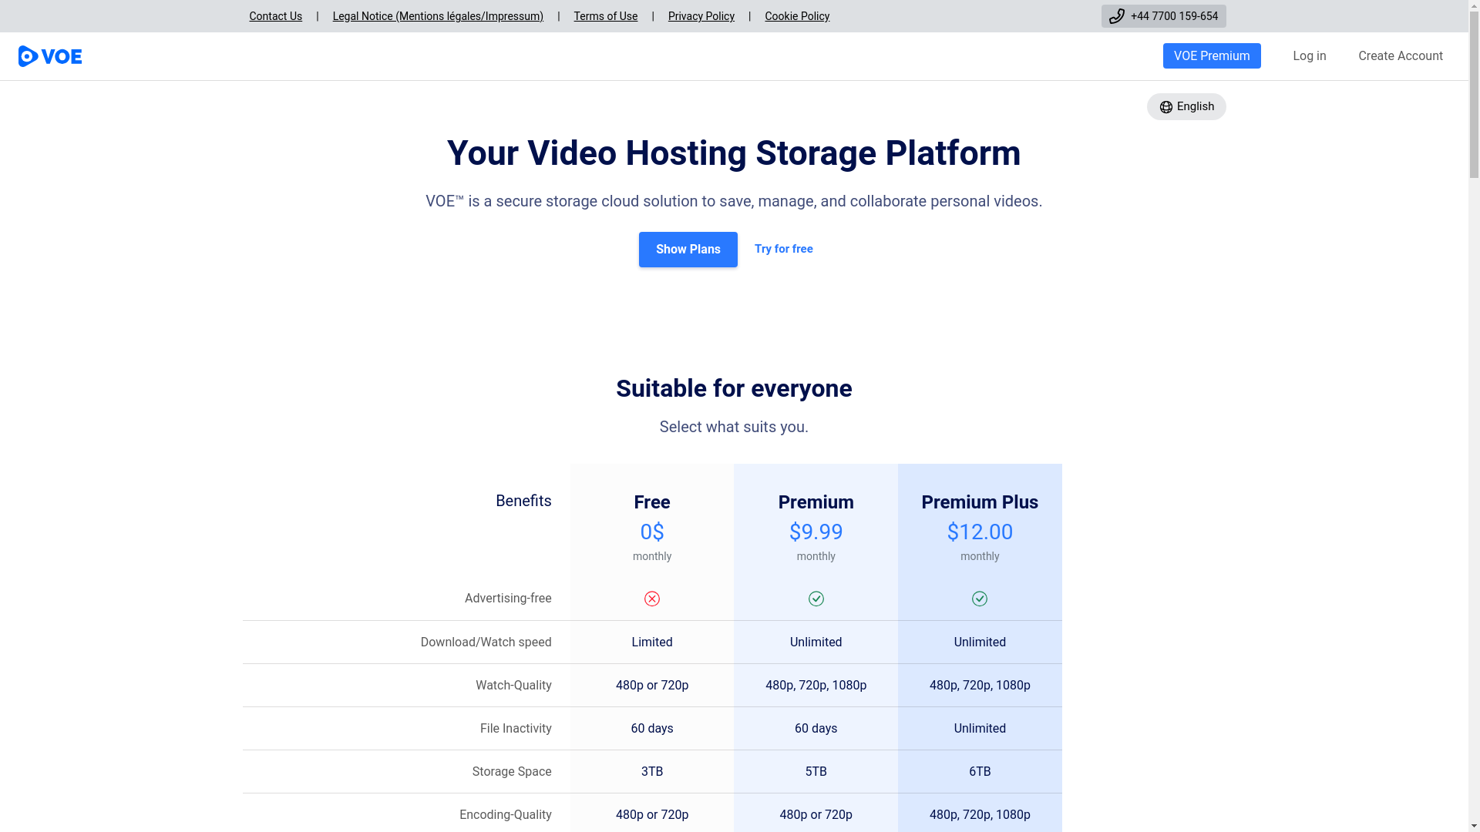Open the Contact Us link
The height and width of the screenshot is (832, 1480).
tap(275, 16)
